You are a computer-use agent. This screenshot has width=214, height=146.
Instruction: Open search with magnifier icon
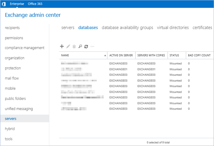(80, 47)
